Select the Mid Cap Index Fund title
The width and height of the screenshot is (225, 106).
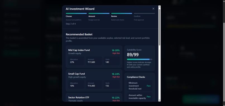point(79,50)
